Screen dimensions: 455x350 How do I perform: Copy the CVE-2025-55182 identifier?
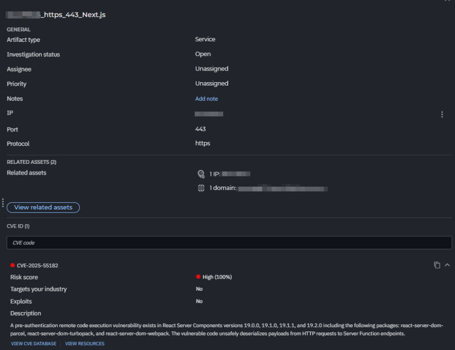pyautogui.click(x=437, y=265)
